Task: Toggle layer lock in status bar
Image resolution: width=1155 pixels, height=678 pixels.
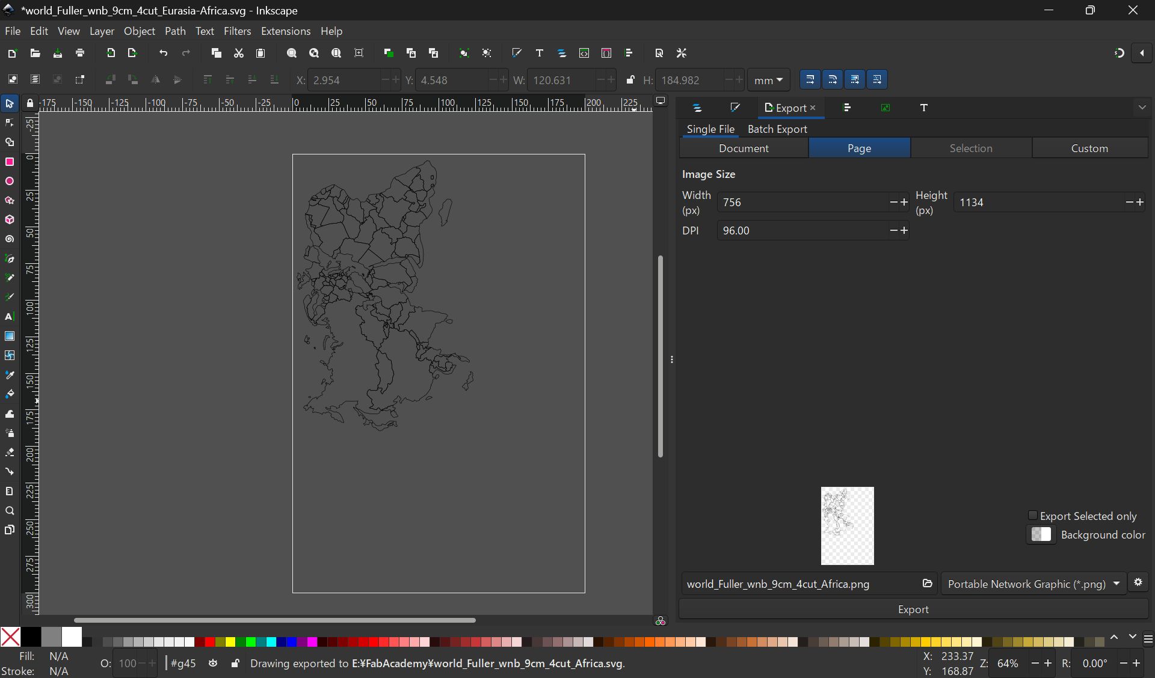Action: point(235,664)
